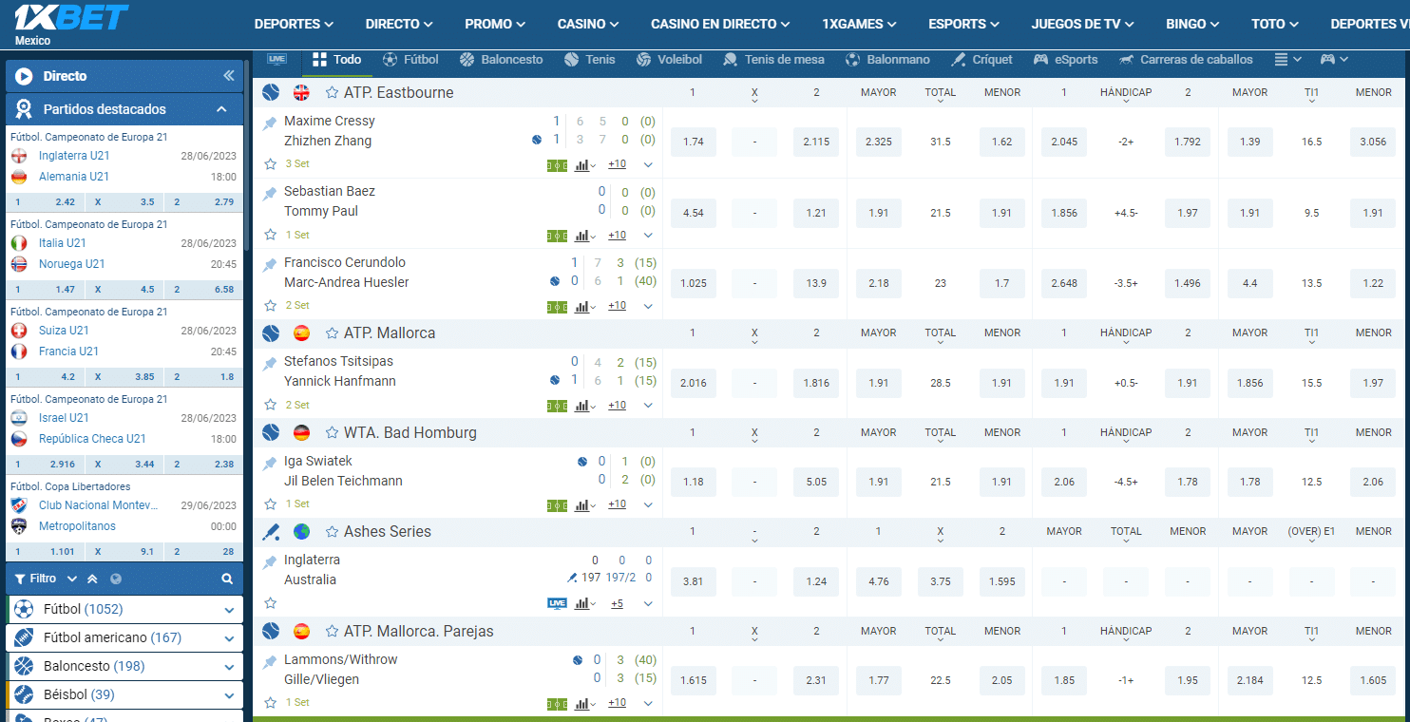Switch to the Tenis sport tab
This screenshot has height=722, width=1410.
pyautogui.click(x=590, y=59)
